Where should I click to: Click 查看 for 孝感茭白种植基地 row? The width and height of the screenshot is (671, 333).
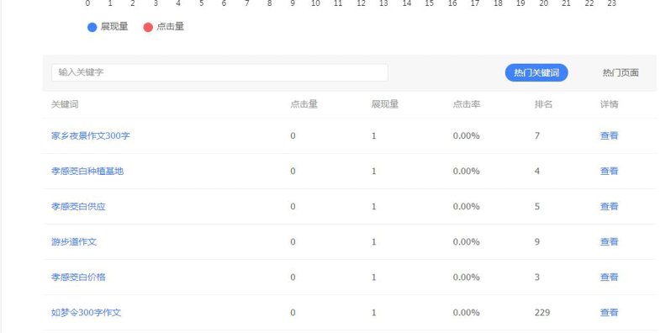tap(609, 172)
